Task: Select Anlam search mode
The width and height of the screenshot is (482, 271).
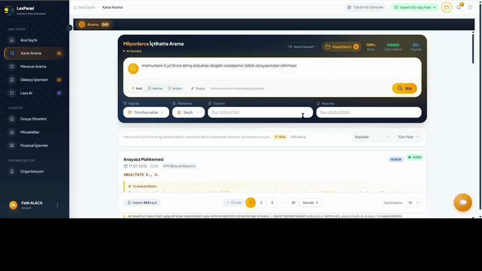Action: click(175, 88)
